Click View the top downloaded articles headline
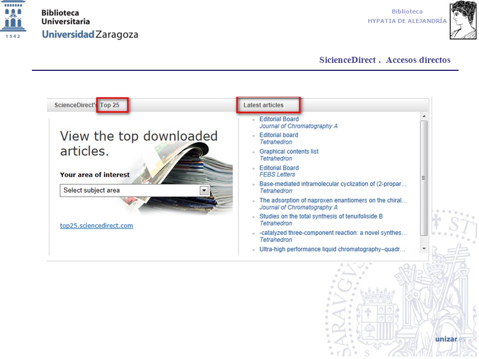 click(139, 144)
